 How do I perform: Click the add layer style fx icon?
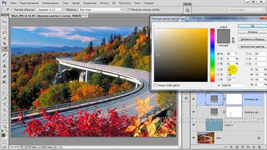click(232, 147)
